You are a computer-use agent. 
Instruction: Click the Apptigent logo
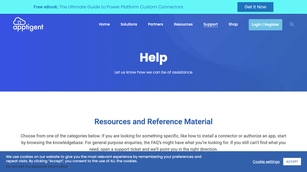[x=28, y=24]
